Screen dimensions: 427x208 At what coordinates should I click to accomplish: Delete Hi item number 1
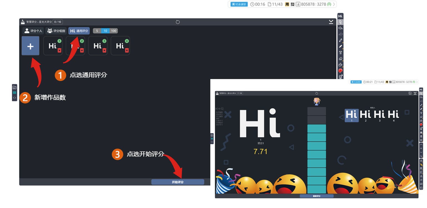point(59,50)
